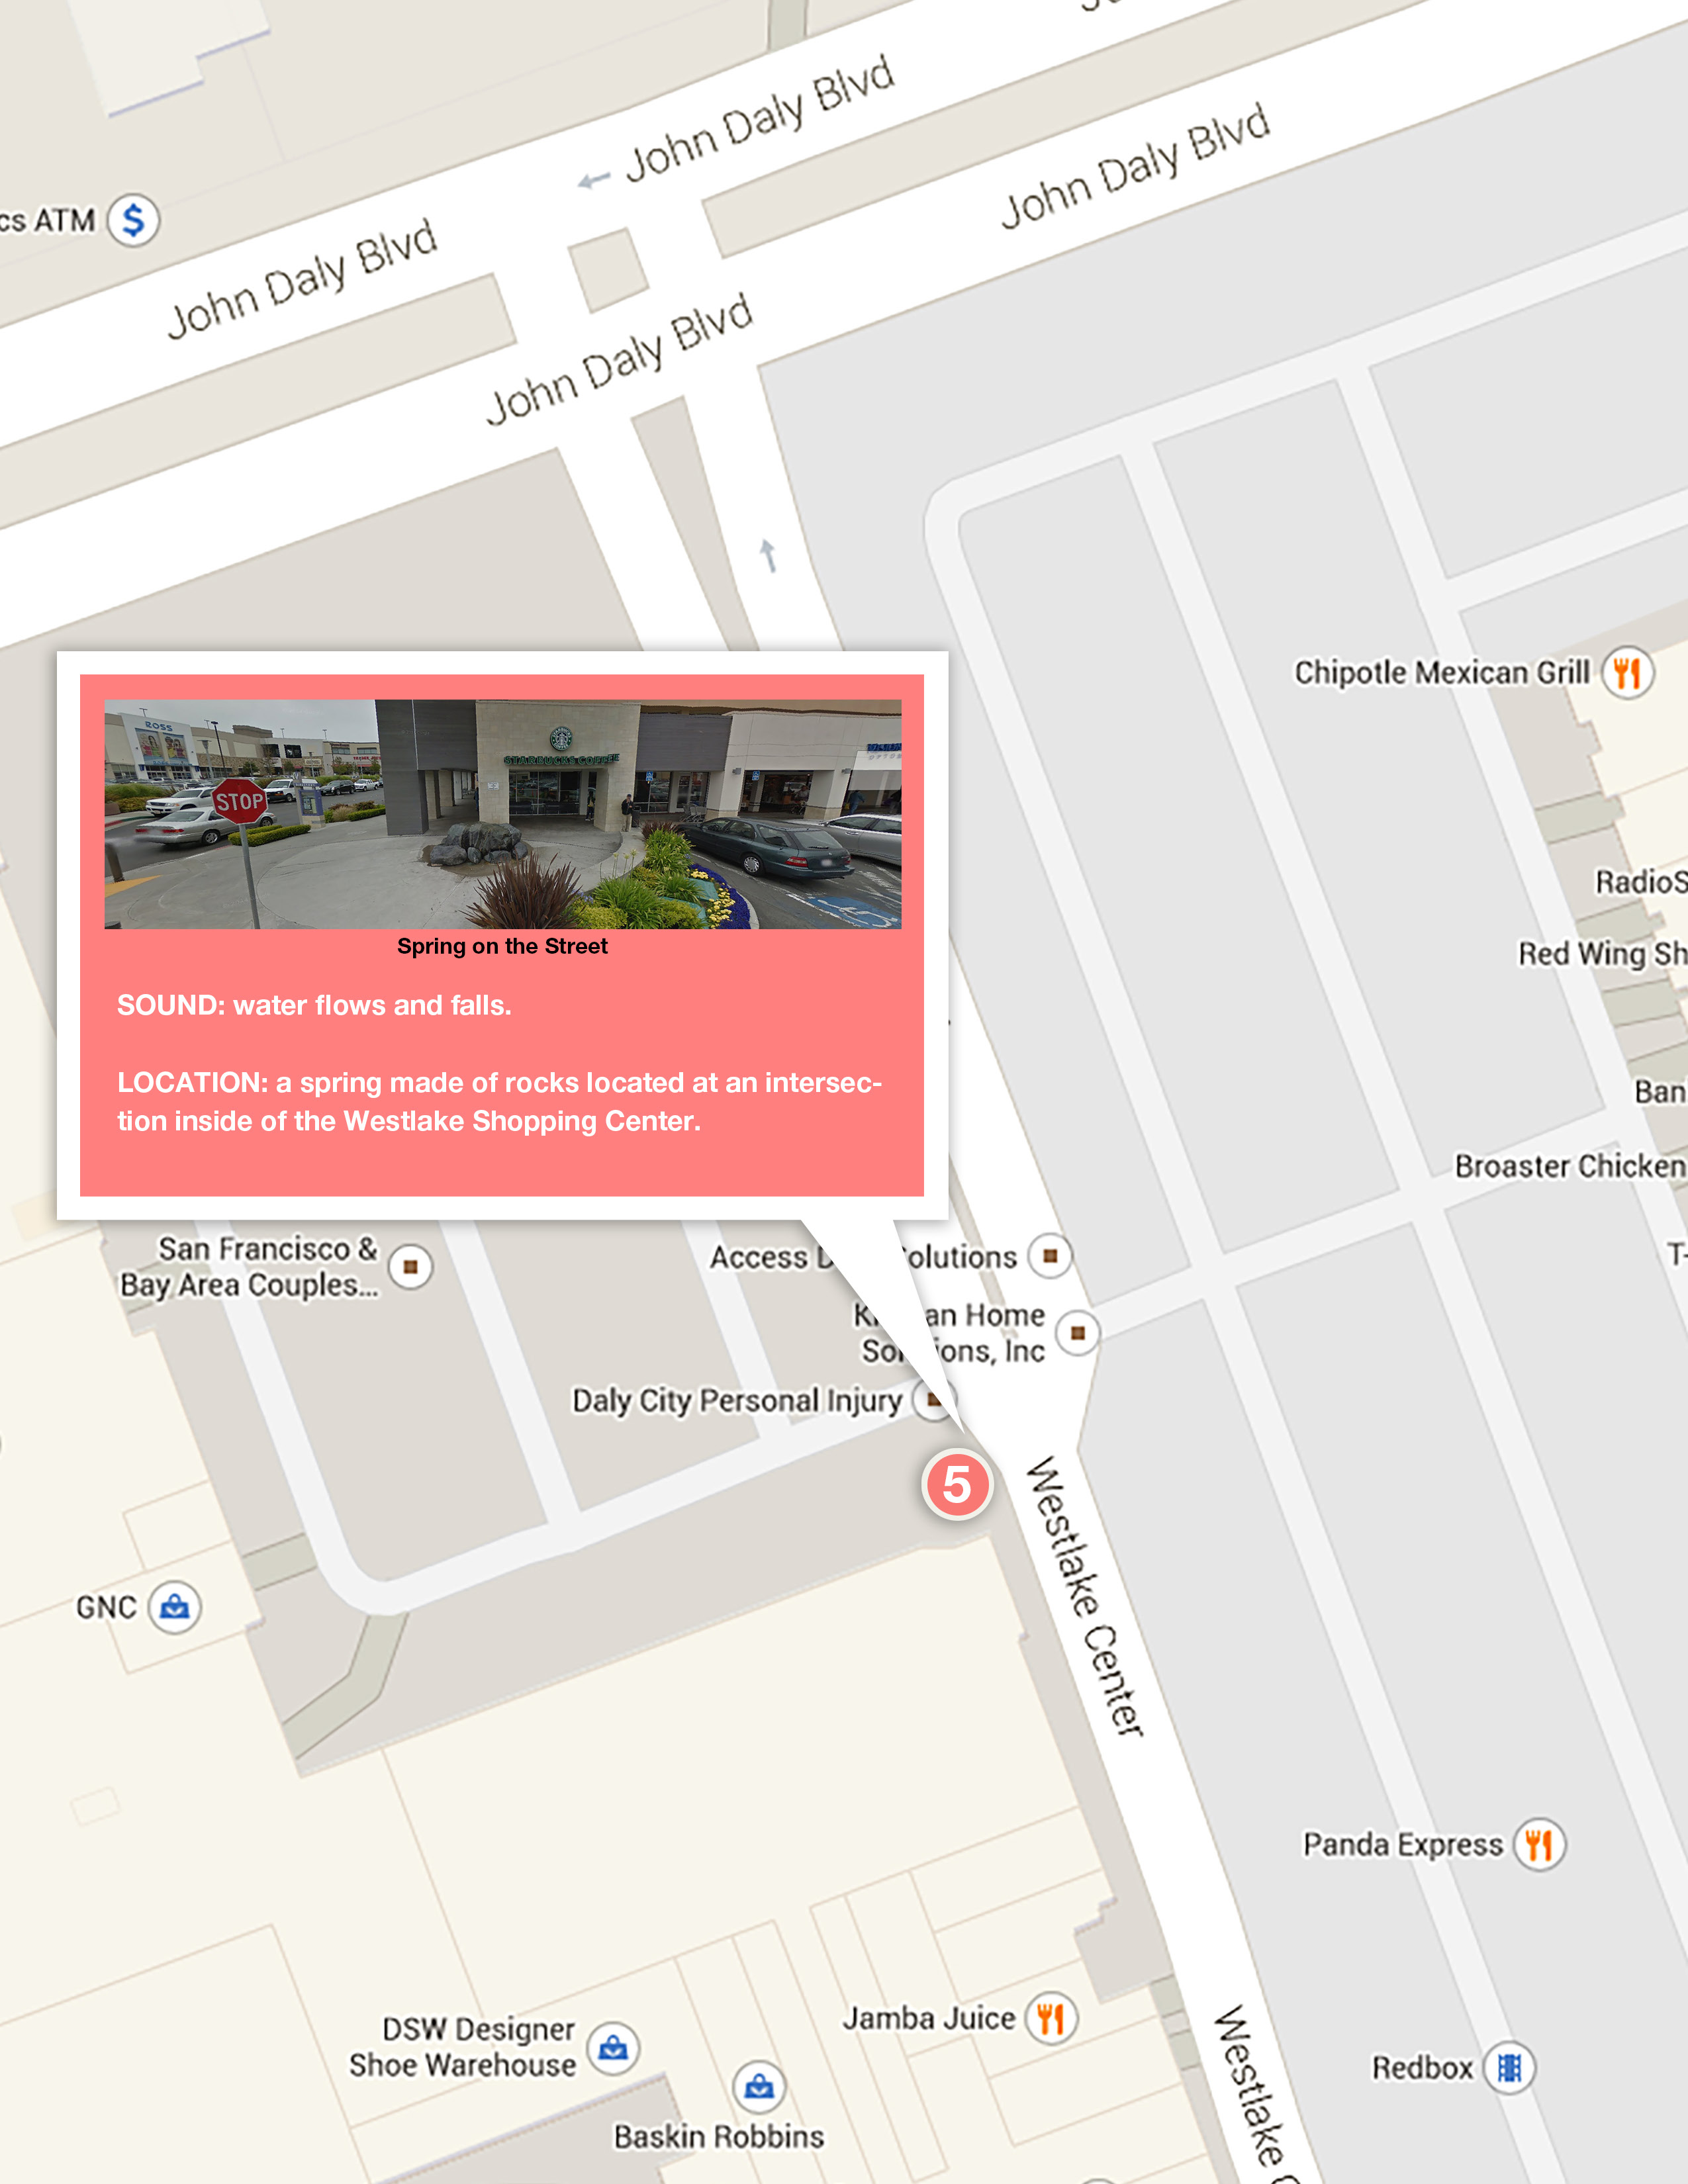Open the GNC shopping bag icon
The image size is (1688, 2184).
(x=175, y=1607)
